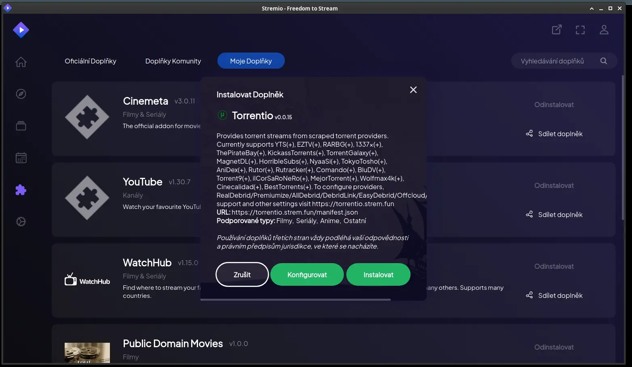Click the torrentio.strem.fun/manifest.json URL text
The height and width of the screenshot is (367, 632).
click(x=295, y=212)
